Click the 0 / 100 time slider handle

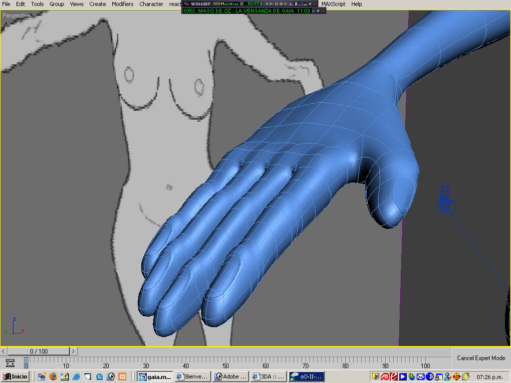[x=38, y=351]
